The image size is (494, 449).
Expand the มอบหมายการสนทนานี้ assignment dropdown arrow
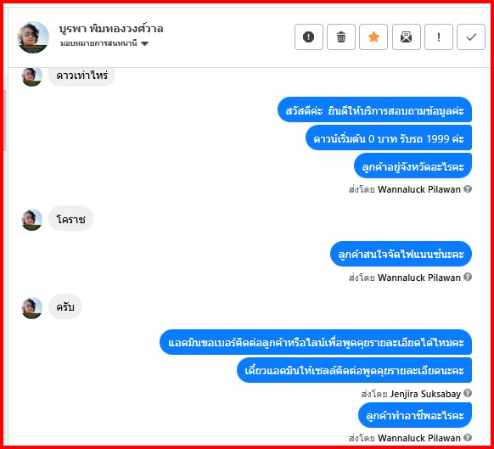(144, 43)
